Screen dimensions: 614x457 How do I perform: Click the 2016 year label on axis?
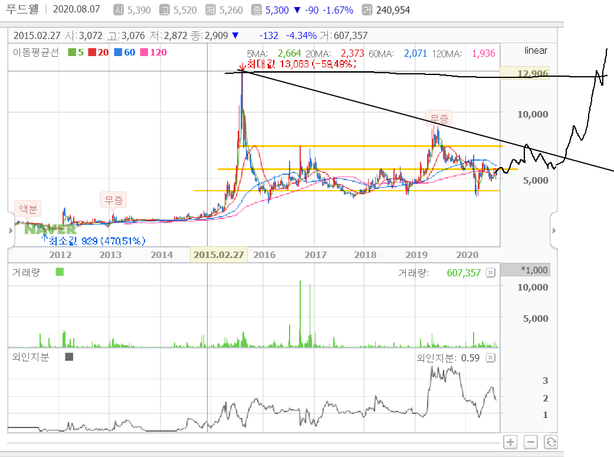264,254
